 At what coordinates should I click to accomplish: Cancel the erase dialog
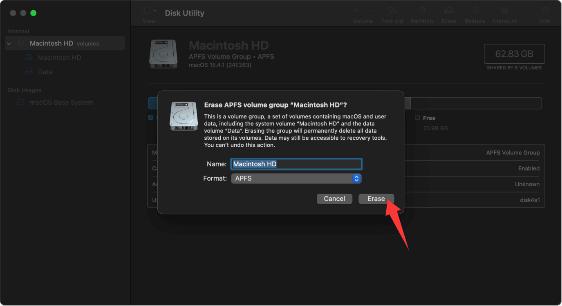click(334, 199)
